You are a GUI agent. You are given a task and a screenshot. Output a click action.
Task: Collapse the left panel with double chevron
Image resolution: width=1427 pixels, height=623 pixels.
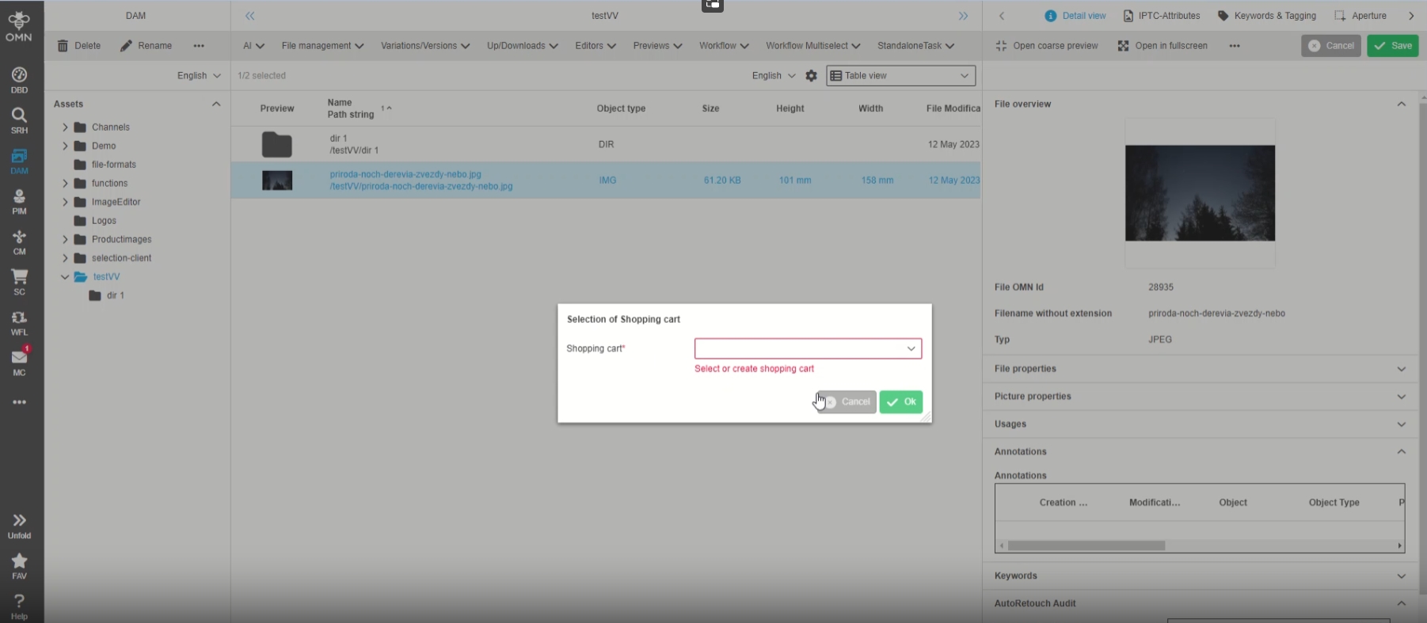click(x=250, y=16)
